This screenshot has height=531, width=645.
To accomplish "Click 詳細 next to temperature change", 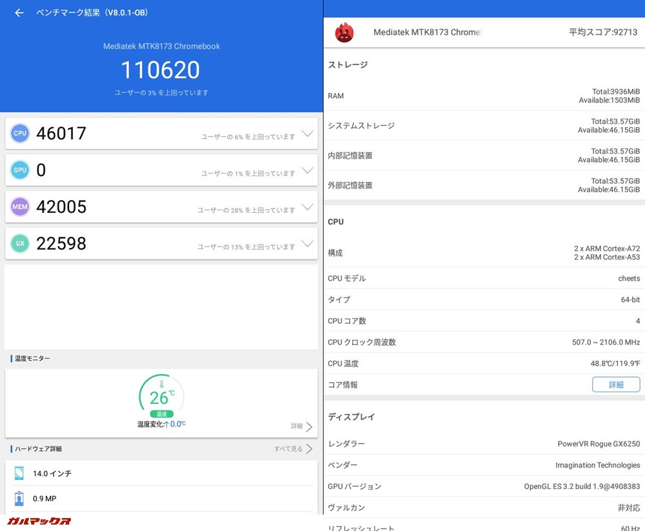I will click(300, 426).
